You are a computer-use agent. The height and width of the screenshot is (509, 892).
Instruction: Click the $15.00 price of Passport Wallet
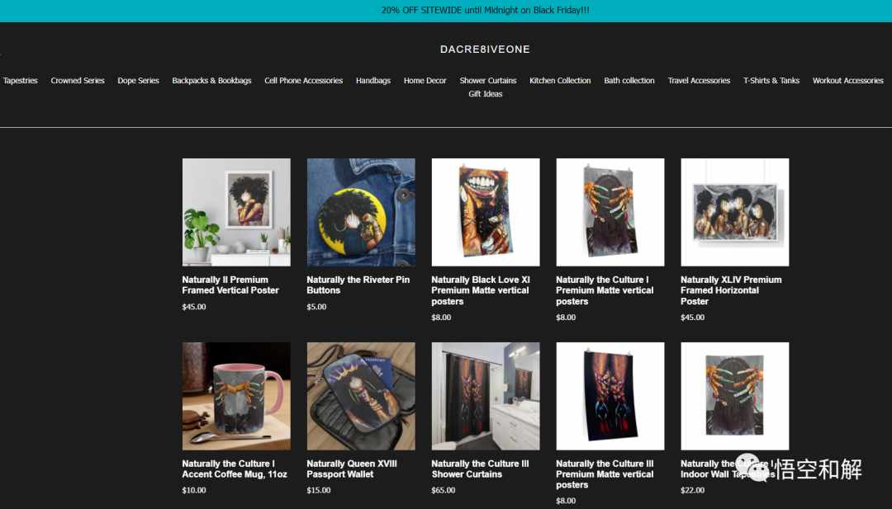click(319, 490)
